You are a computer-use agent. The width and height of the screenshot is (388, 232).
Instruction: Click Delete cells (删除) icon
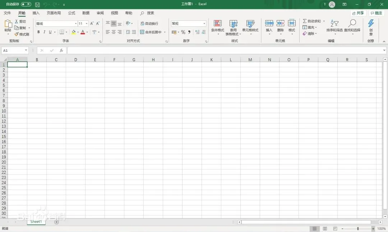pos(280,23)
